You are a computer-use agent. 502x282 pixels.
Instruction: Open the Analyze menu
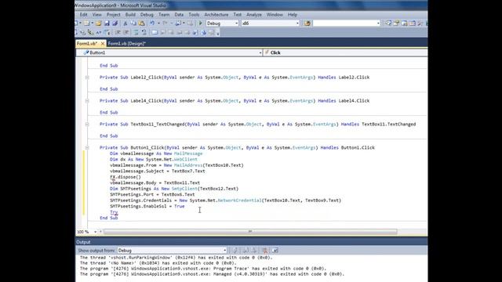tap(254, 15)
